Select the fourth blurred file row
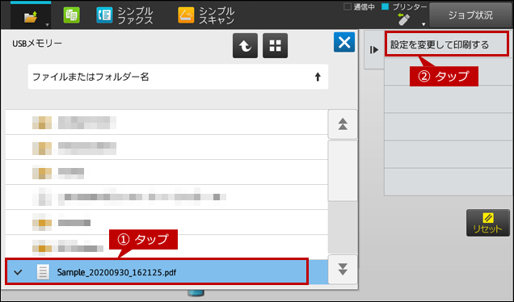This screenshot has height=302, width=514. (x=166, y=197)
